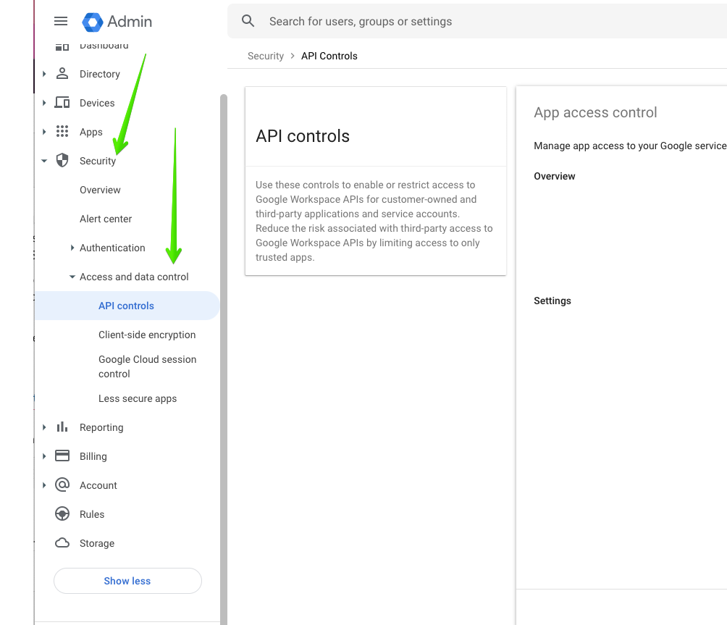Viewport: 727px width, 625px height.
Task: Open Less secure apps settings
Action: [x=138, y=398]
